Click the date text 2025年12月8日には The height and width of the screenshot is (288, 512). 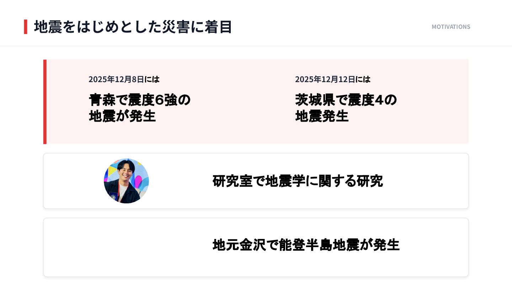pos(124,79)
